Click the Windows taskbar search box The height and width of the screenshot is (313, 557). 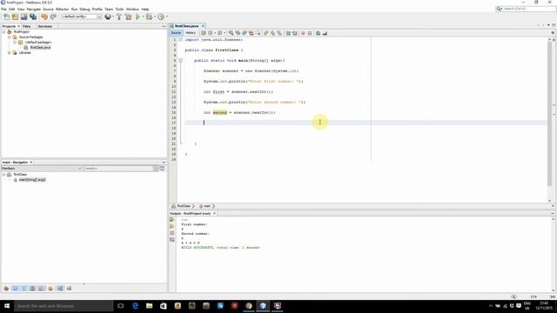(64, 306)
